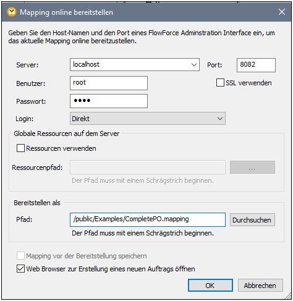Enable the SSL verwenden checkbox
Screen dimensions: 293x301
click(x=220, y=83)
